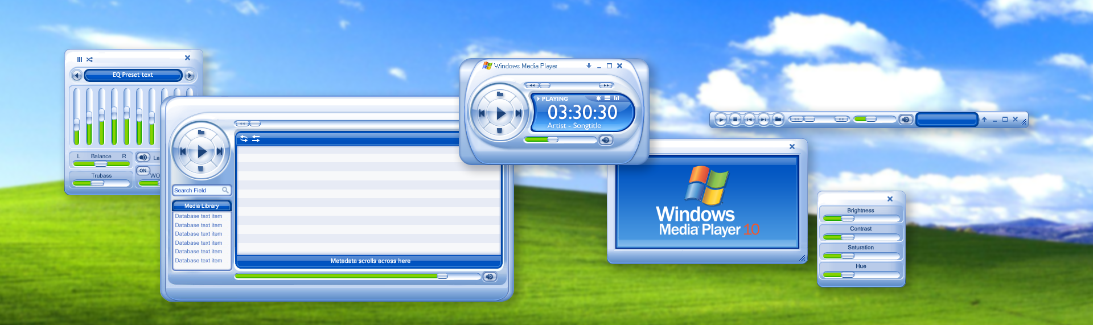Select the first Database text item
The width and height of the screenshot is (1093, 325).
pos(199,216)
